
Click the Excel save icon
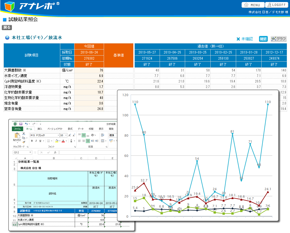21,124
